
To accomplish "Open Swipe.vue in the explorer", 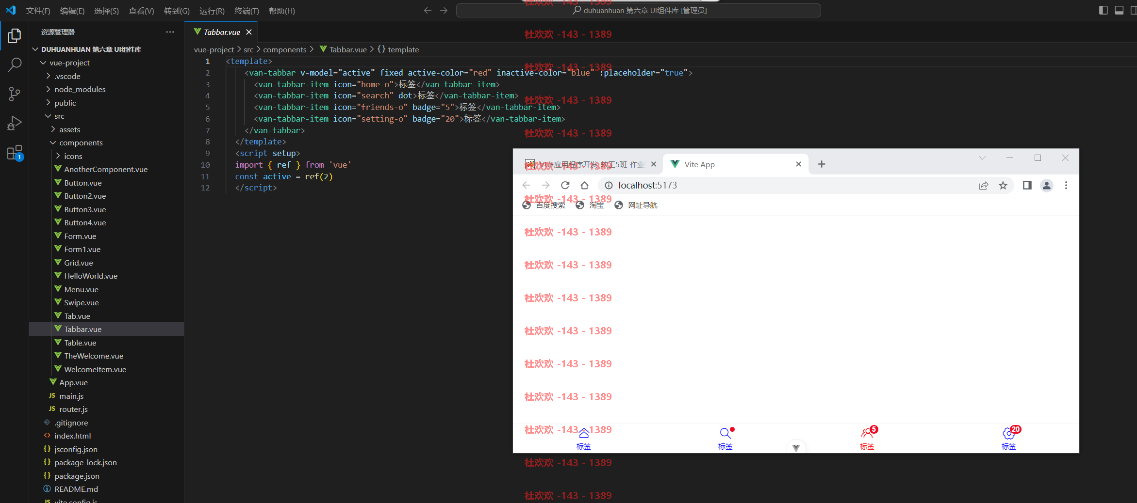I will (x=82, y=302).
